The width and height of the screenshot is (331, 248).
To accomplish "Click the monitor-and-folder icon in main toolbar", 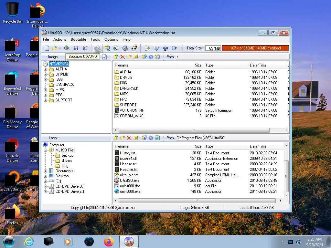I will tap(107, 48).
